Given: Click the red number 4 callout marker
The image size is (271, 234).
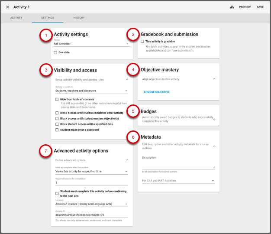Looking at the screenshot, I should (133, 70).
